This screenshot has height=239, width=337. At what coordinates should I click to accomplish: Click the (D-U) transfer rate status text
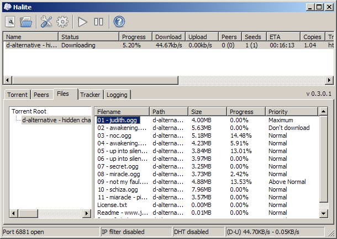263,232
